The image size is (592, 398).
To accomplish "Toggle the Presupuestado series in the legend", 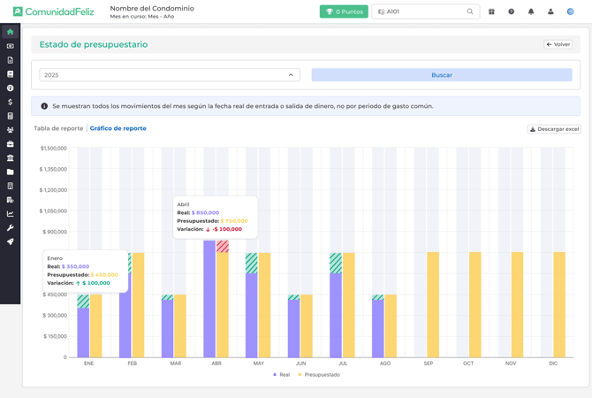I will [x=319, y=375].
